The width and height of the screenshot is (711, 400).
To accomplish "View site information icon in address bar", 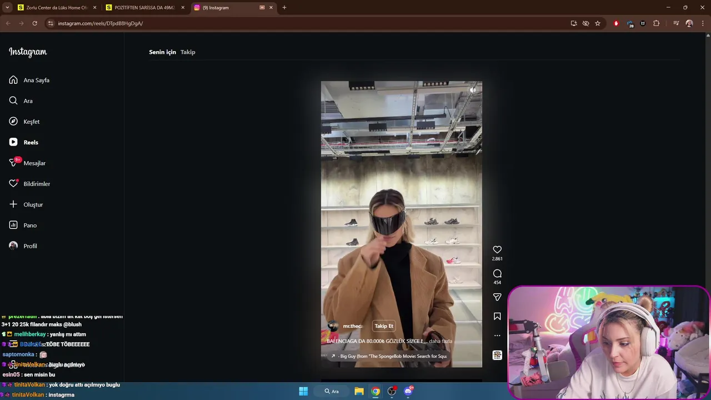I will tap(51, 23).
